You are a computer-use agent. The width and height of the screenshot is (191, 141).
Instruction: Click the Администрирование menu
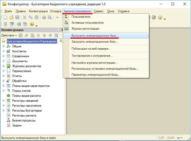77,11
